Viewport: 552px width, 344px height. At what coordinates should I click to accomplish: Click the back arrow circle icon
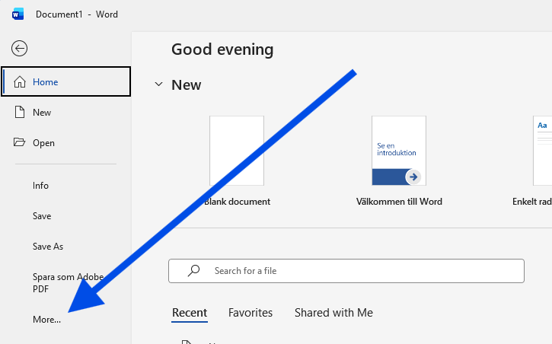click(19, 49)
